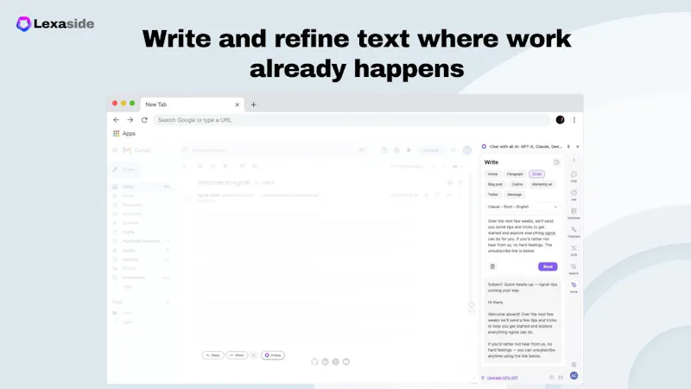Select the Marketing ad writing type
The width and height of the screenshot is (691, 389).
pyautogui.click(x=542, y=184)
